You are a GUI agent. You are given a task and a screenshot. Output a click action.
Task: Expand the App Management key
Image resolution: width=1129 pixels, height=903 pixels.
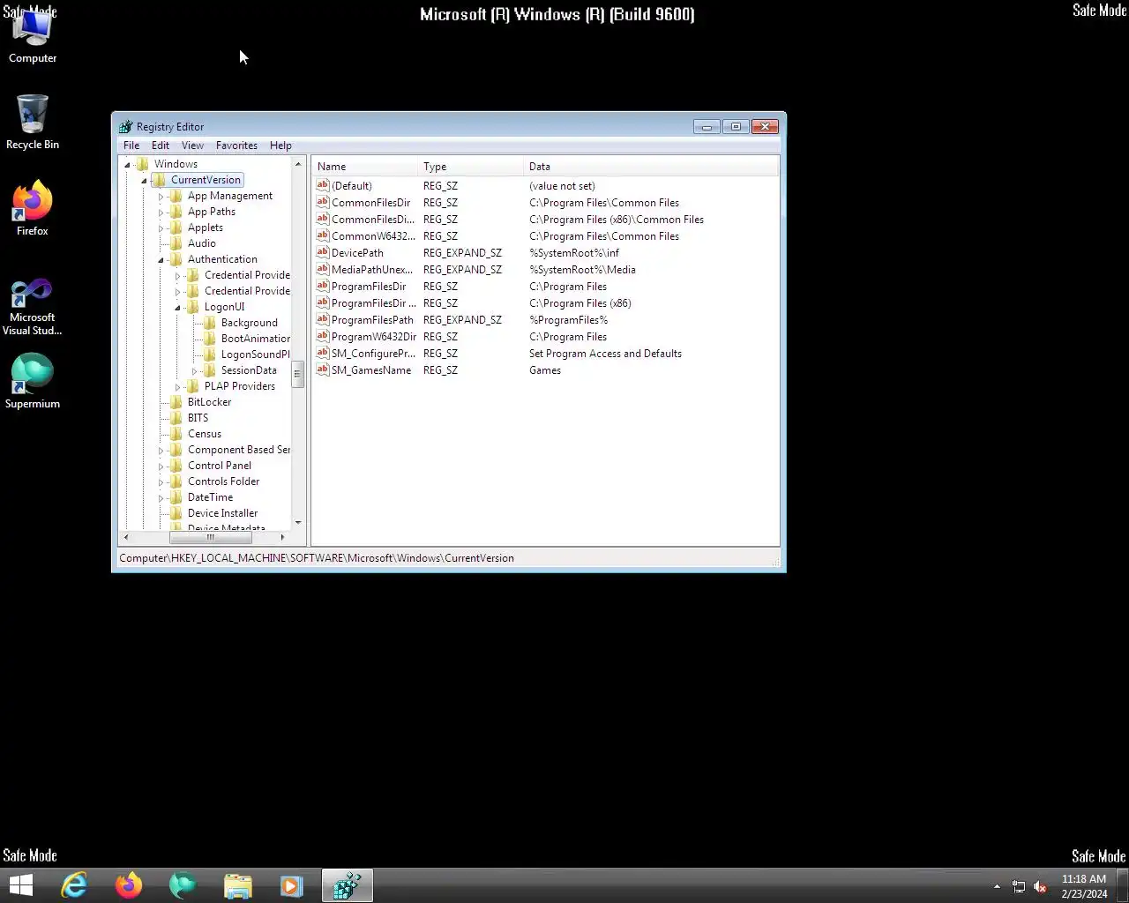161,197
